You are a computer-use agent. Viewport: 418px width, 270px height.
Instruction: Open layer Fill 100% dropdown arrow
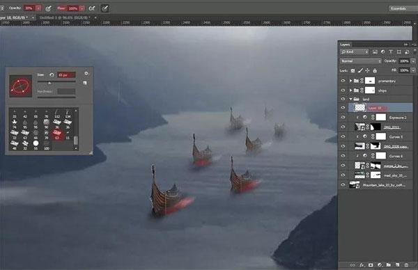point(413,70)
